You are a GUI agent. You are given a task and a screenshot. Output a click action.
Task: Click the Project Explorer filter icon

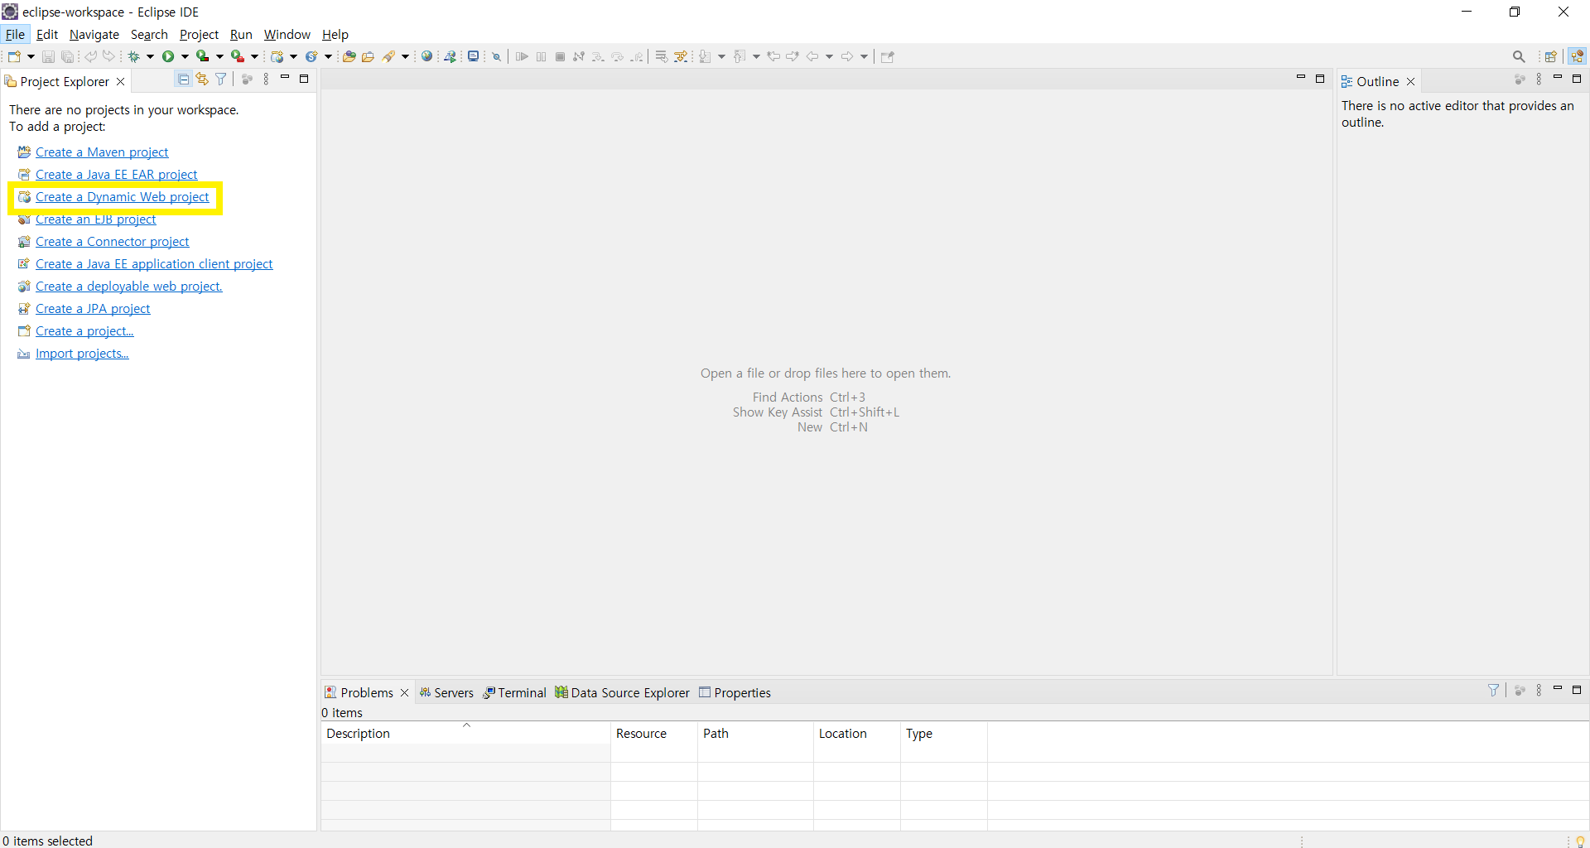(x=221, y=79)
